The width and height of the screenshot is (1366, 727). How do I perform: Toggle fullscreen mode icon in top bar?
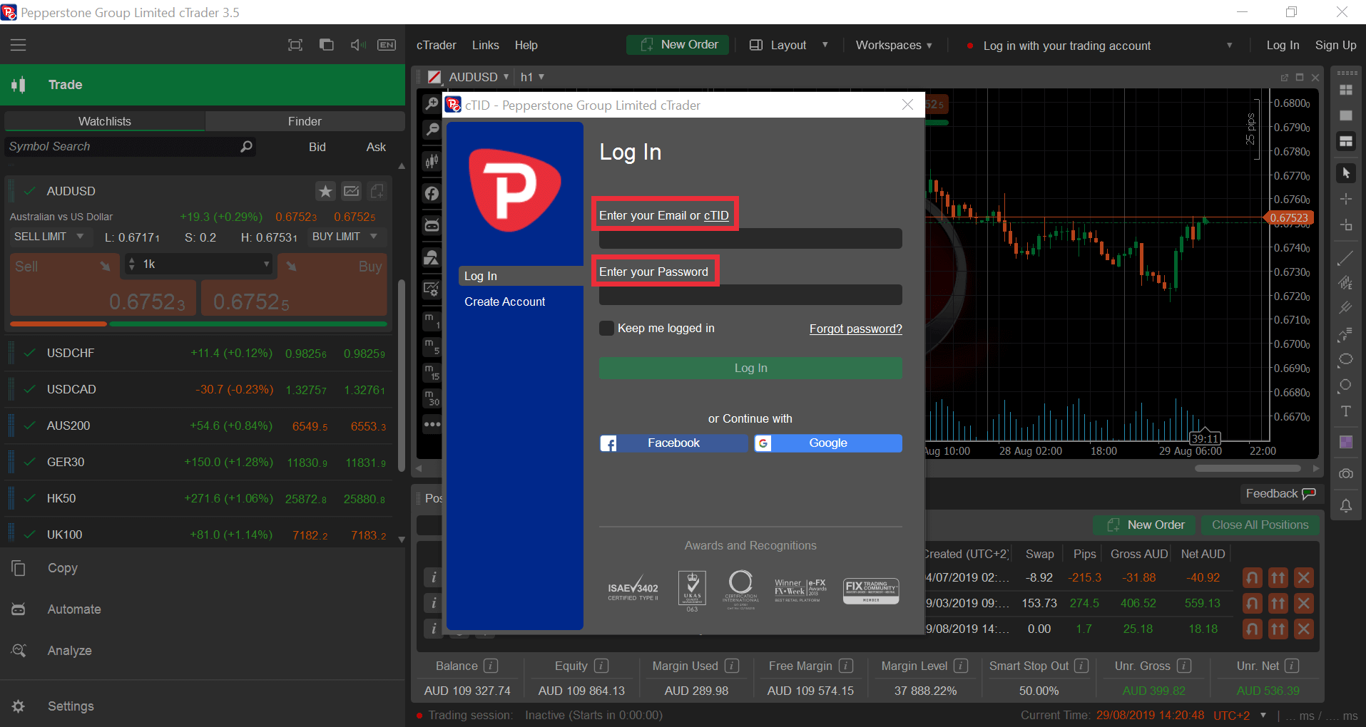[x=295, y=45]
